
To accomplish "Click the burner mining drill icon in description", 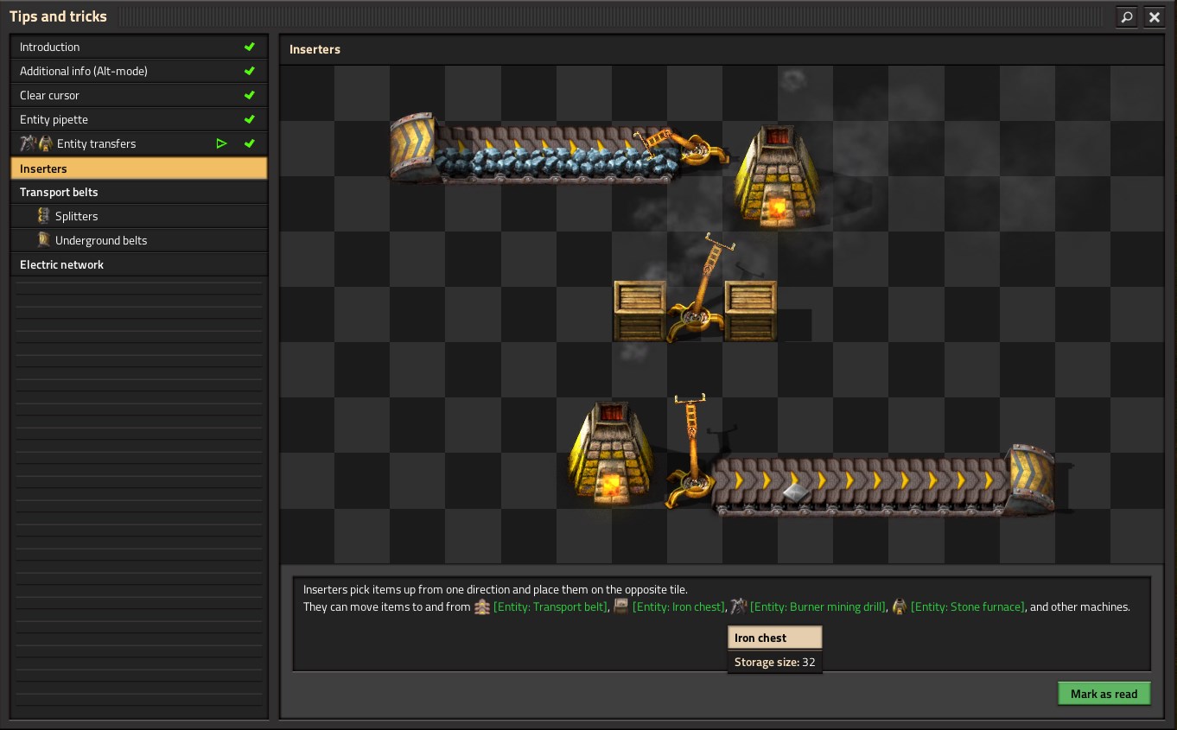I will pos(738,606).
